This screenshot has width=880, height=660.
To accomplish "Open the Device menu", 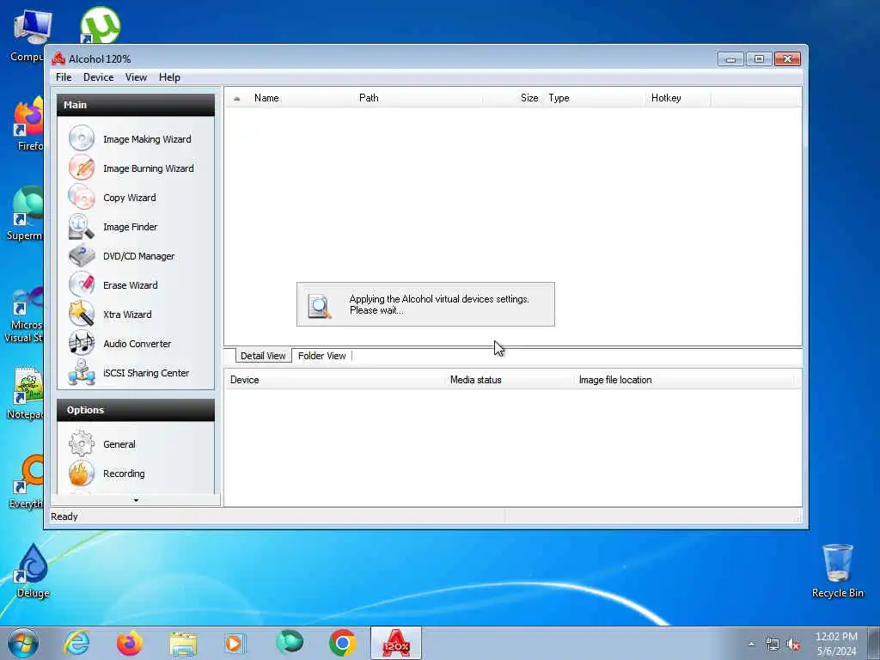I will coord(98,76).
